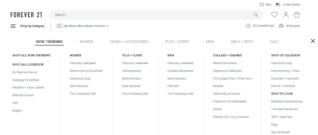The height and width of the screenshot is (135, 318).
Task: Open the account profile icon
Action: pyautogui.click(x=286, y=15)
